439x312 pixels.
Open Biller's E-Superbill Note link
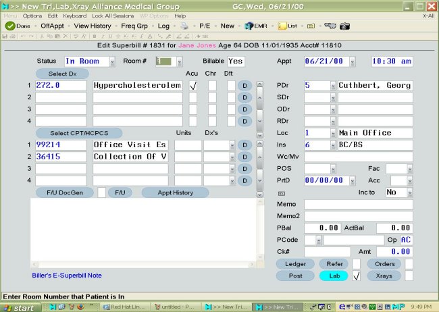tap(67, 276)
